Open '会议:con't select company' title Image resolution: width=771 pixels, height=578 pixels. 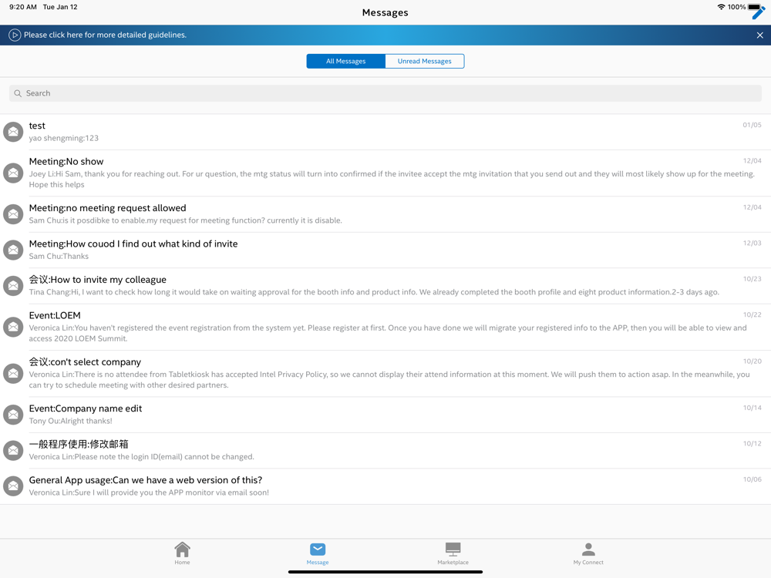(x=85, y=361)
